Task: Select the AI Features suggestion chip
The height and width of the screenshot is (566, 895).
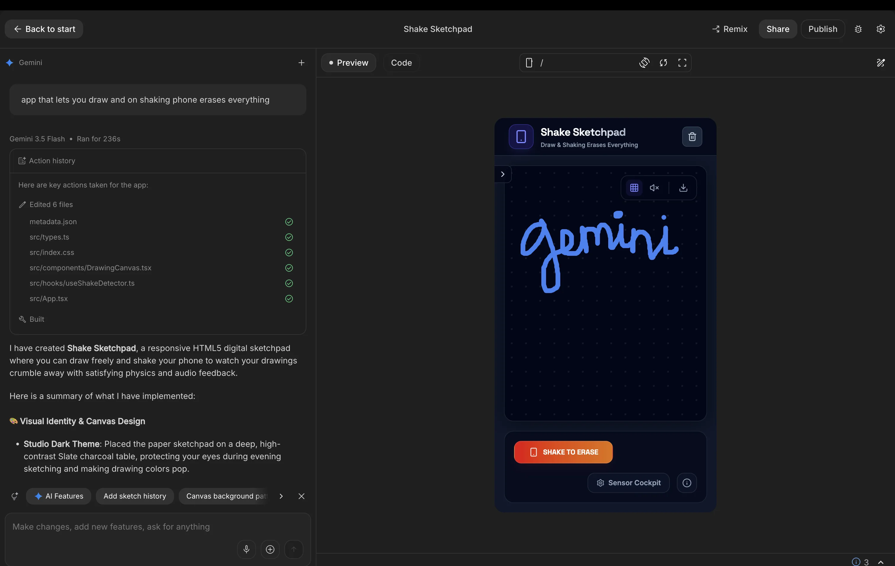Action: (x=58, y=496)
